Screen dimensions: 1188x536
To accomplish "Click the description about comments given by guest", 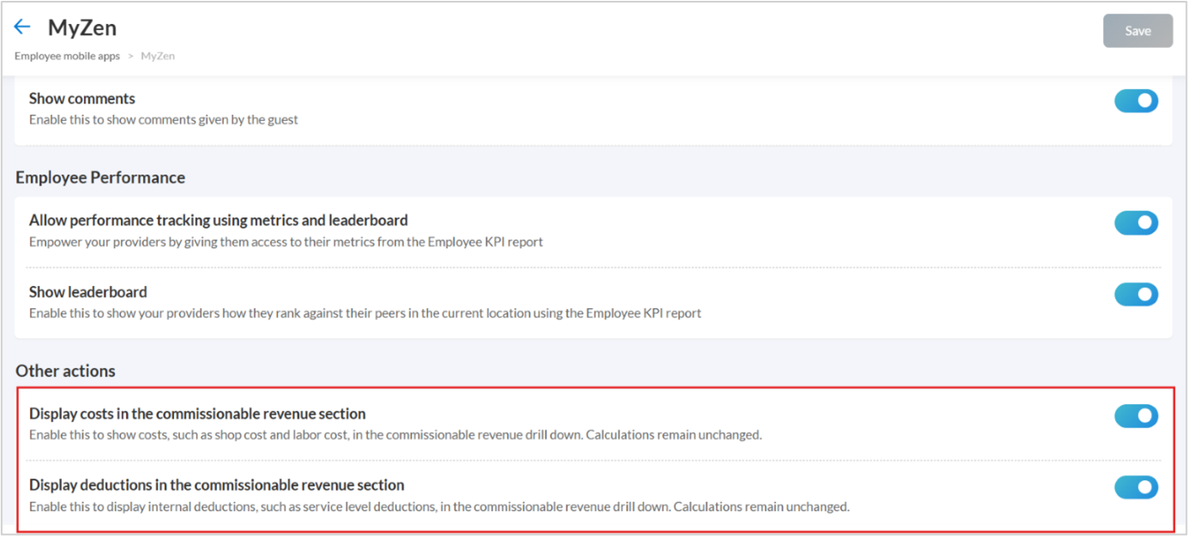I will pyautogui.click(x=164, y=120).
